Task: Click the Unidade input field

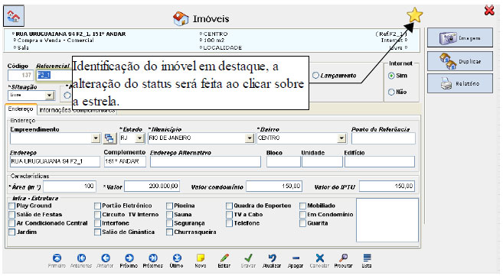Action: [x=322, y=161]
